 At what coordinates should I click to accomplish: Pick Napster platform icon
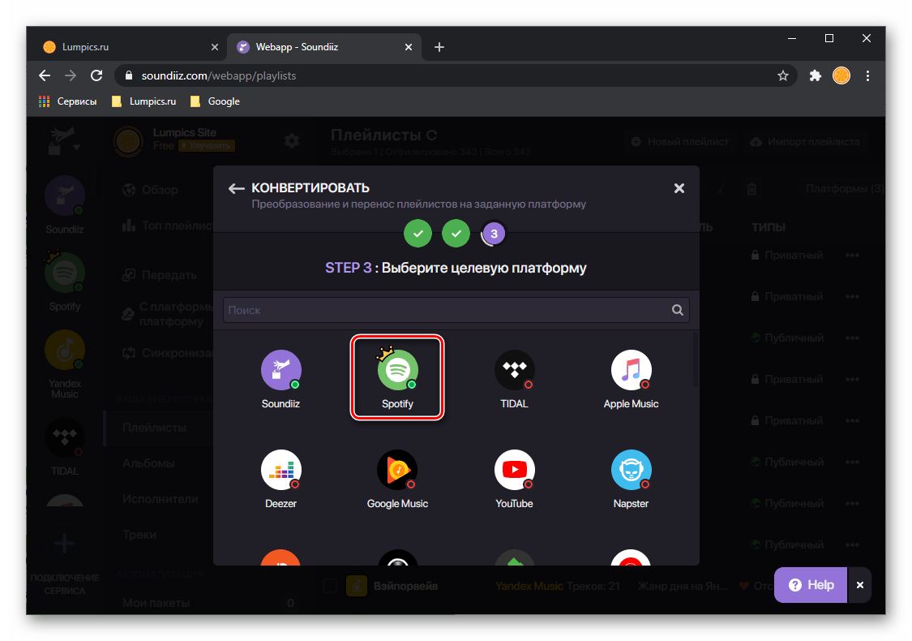(631, 476)
